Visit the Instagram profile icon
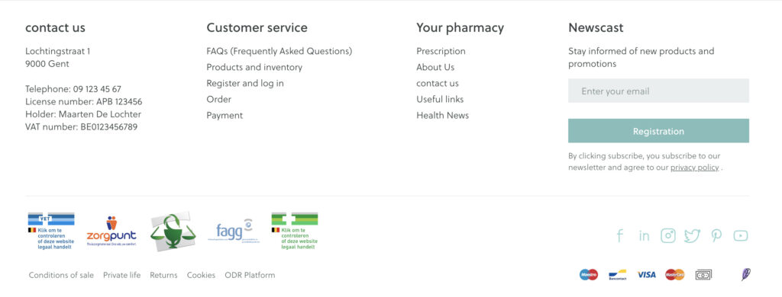Image resolution: width=782 pixels, height=297 pixels. tap(667, 235)
